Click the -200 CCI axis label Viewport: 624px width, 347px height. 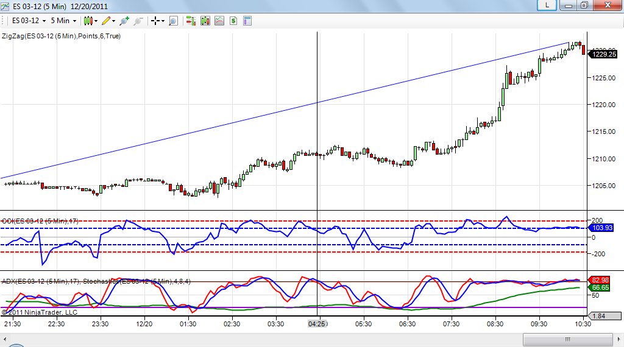pyautogui.click(x=598, y=254)
